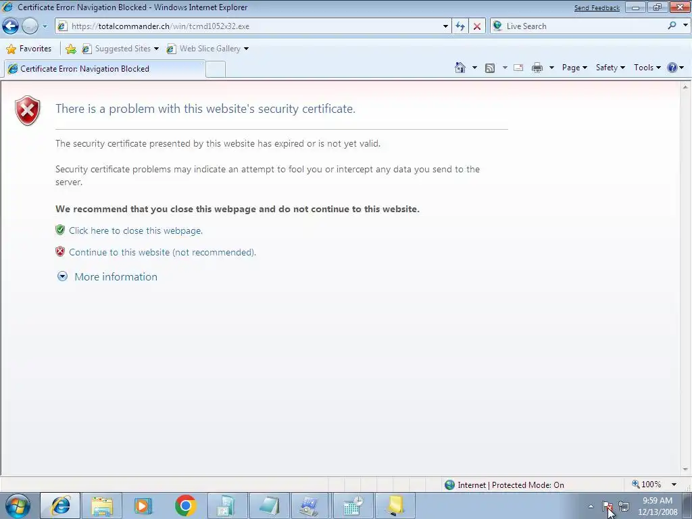Viewport: 692px width, 519px height.
Task: Open the Safety menu
Action: [x=610, y=68]
